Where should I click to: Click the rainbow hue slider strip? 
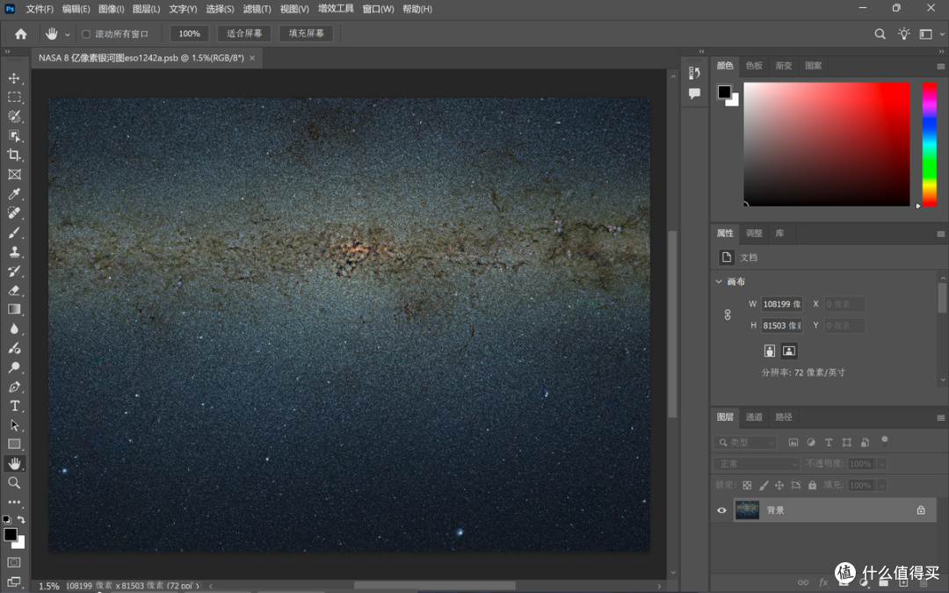[x=929, y=144]
